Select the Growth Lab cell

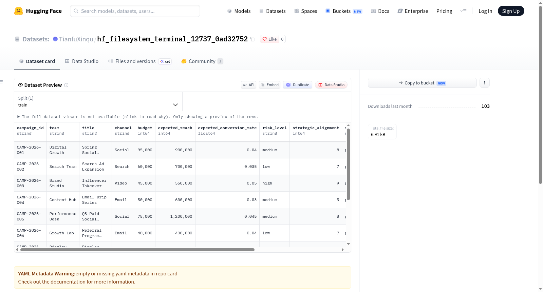click(x=63, y=233)
